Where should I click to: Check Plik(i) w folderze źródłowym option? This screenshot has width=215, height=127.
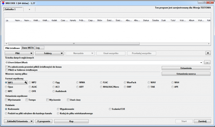(x=6, y=70)
